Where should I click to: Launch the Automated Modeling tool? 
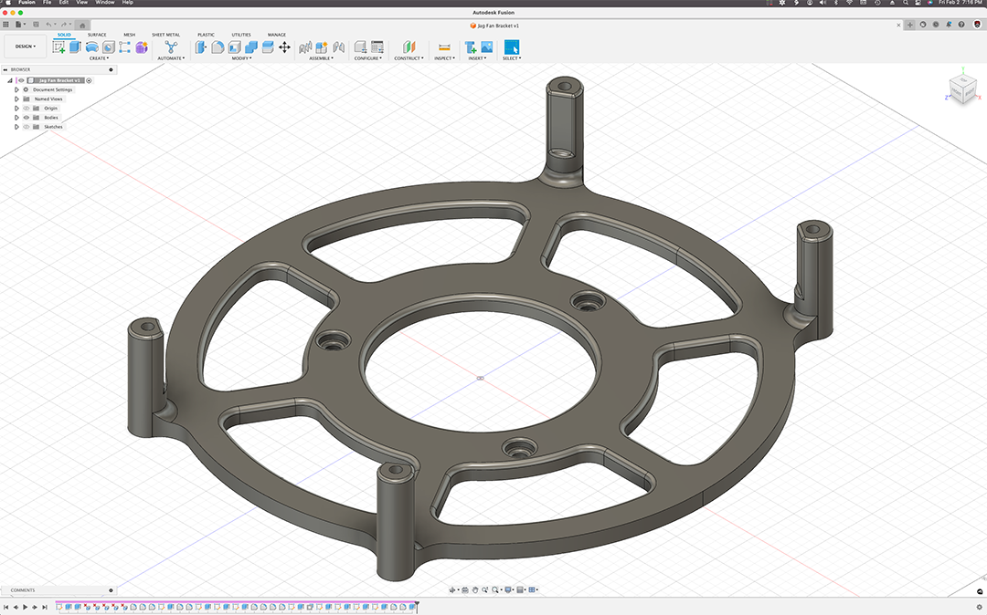tap(171, 47)
